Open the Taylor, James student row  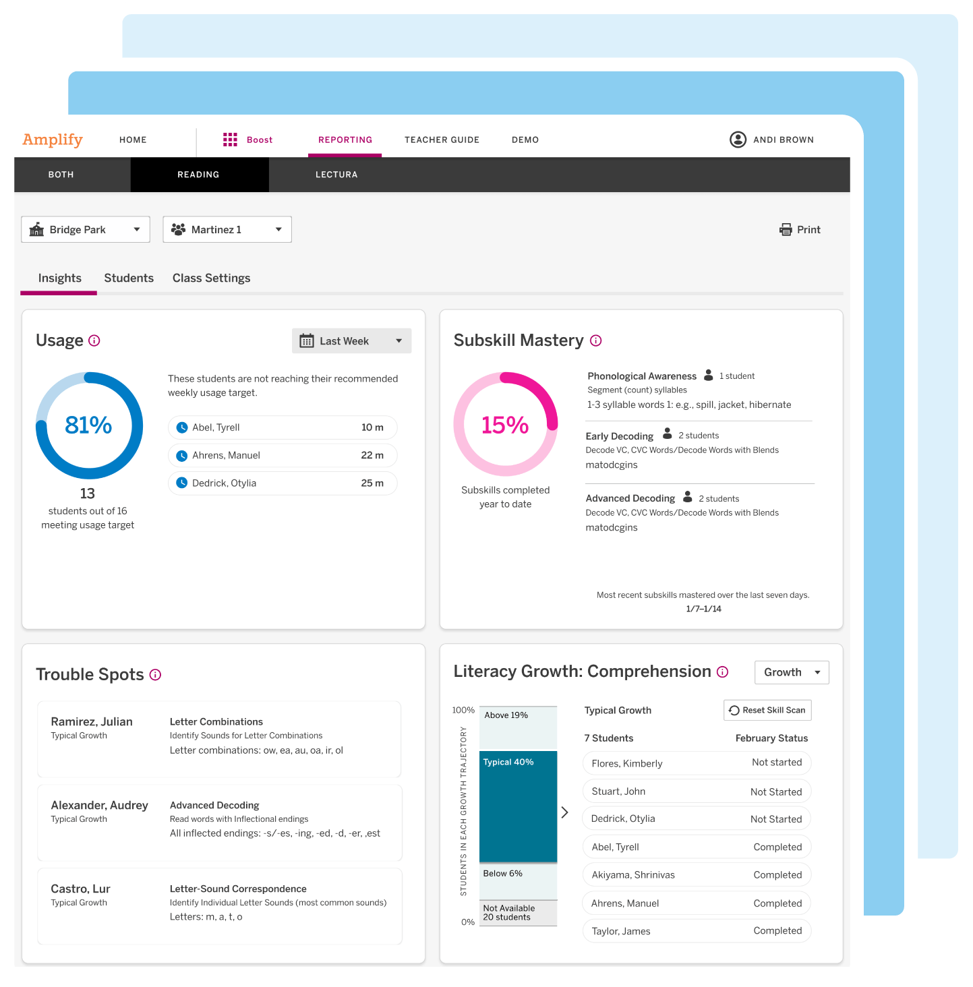click(x=697, y=931)
